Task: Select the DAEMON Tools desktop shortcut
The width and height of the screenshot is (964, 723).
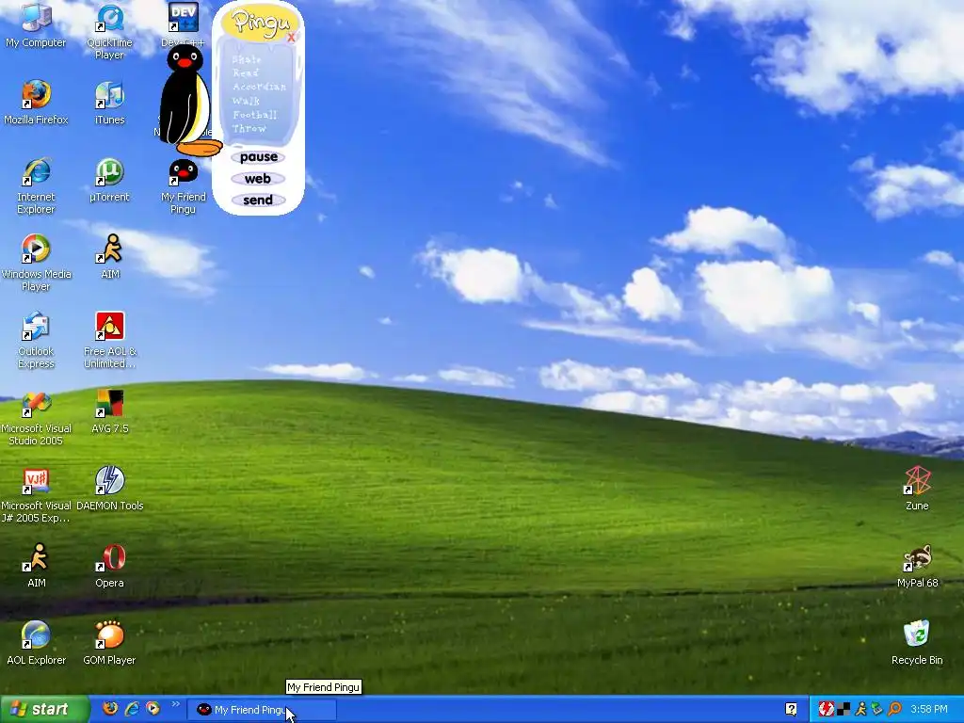Action: [x=110, y=489]
